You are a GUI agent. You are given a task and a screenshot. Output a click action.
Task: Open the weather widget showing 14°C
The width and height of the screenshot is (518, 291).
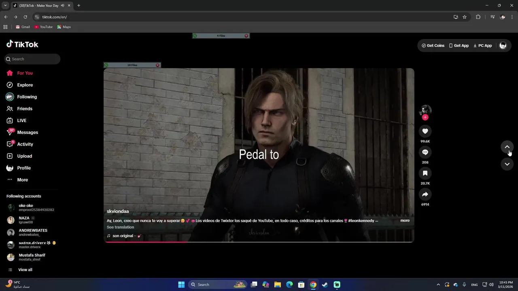[18, 285]
